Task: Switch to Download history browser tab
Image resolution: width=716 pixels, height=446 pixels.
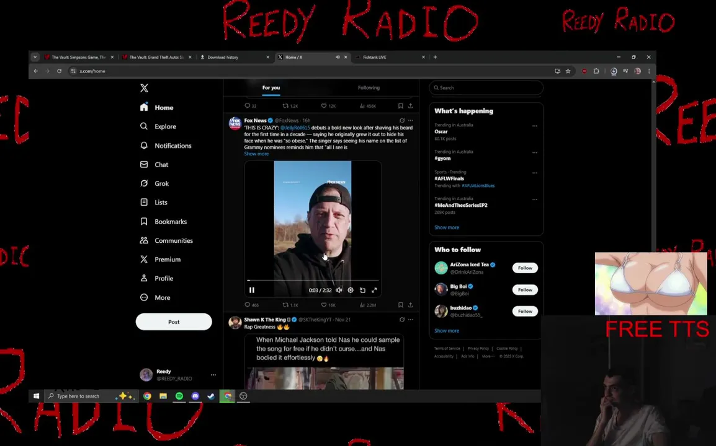Action: click(x=235, y=57)
